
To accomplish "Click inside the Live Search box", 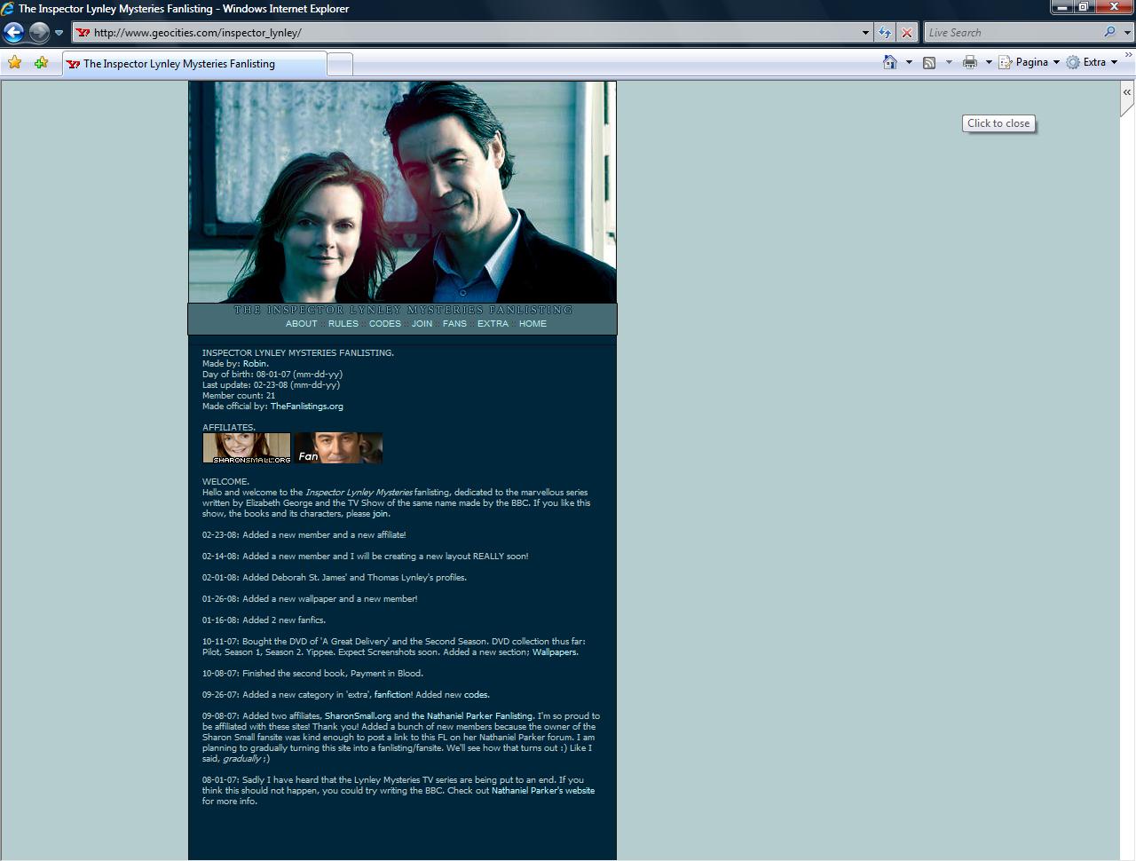I will [x=1012, y=33].
